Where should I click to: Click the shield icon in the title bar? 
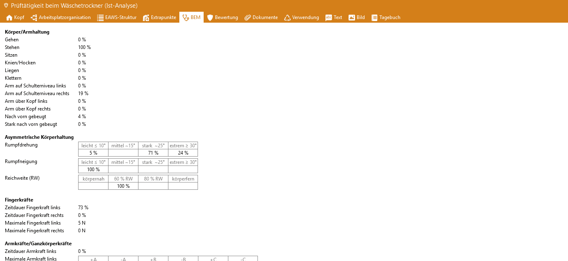6,6
